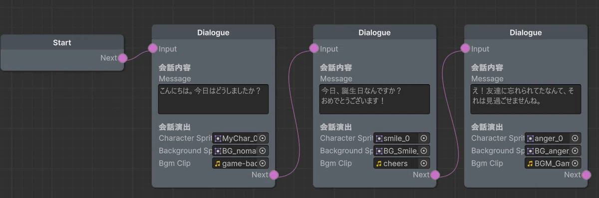
Task: Click 会話内容 header in third Dialogue node
Action: [x=487, y=68]
